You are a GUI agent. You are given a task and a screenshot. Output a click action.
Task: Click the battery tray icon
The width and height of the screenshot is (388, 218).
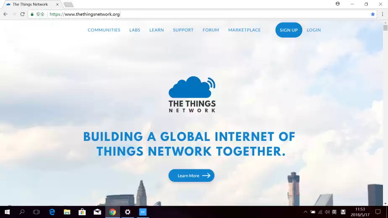coord(313,212)
